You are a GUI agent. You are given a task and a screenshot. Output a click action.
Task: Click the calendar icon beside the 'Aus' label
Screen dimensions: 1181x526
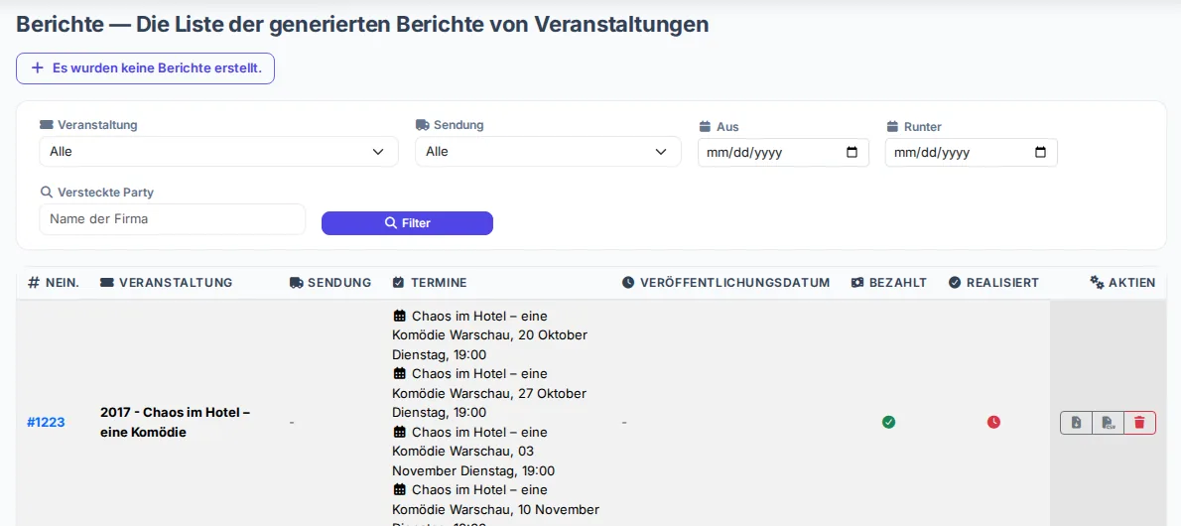tap(705, 127)
